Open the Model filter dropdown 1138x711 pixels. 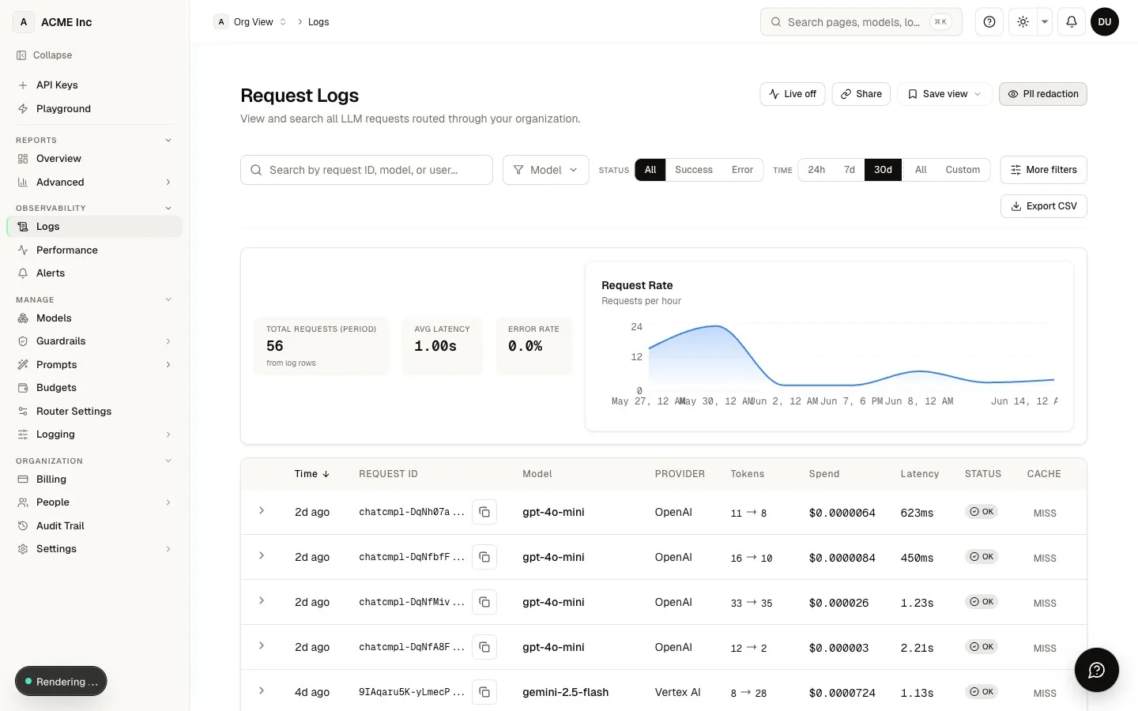(545, 170)
